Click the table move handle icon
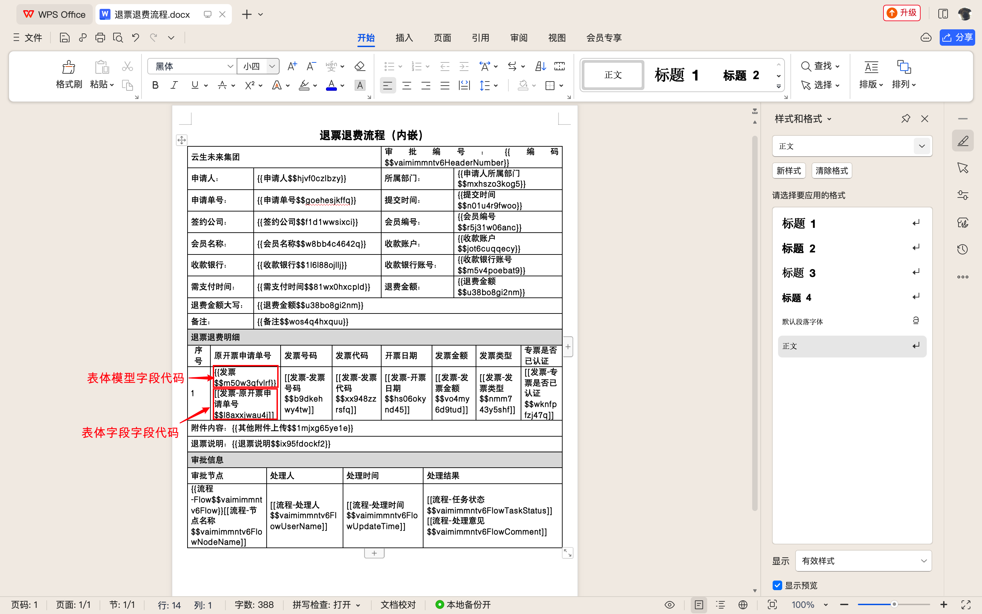The height and width of the screenshot is (614, 982). point(181,140)
